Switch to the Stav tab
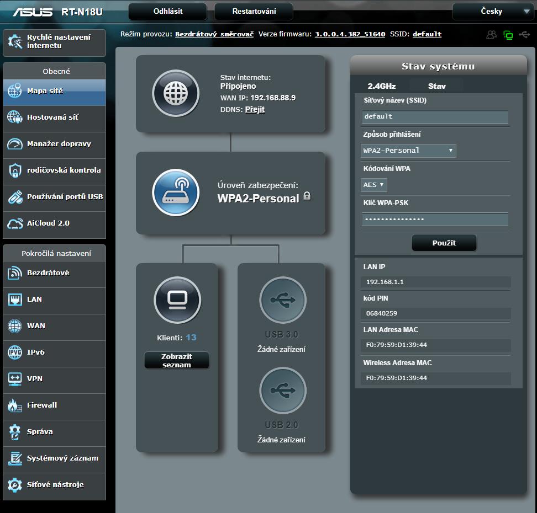537x513 pixels. pos(436,86)
